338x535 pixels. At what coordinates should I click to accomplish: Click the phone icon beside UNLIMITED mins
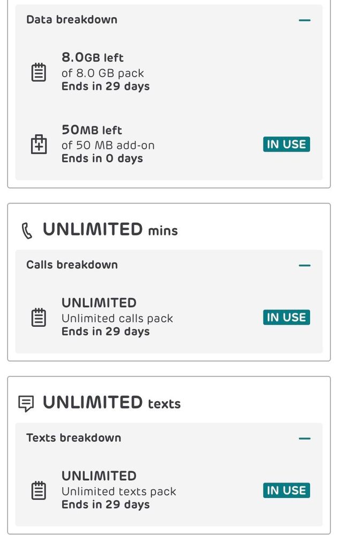click(x=27, y=231)
